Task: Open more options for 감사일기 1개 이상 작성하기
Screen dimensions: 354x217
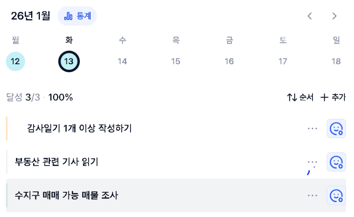Action: point(312,128)
